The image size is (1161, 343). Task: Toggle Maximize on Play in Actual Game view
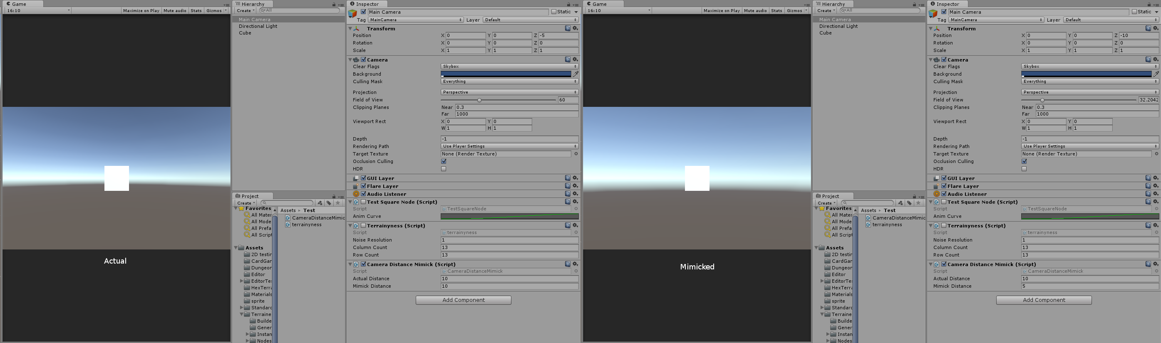point(141,10)
